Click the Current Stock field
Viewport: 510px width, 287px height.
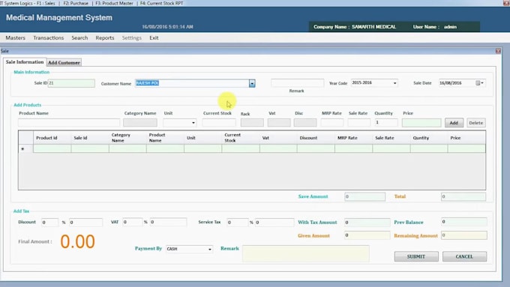219,123
